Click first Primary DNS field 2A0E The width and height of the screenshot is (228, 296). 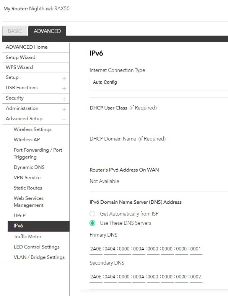tap(96, 249)
